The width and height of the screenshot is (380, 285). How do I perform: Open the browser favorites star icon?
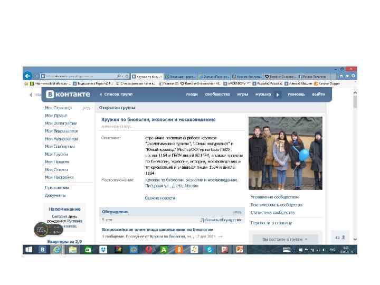[347, 76]
